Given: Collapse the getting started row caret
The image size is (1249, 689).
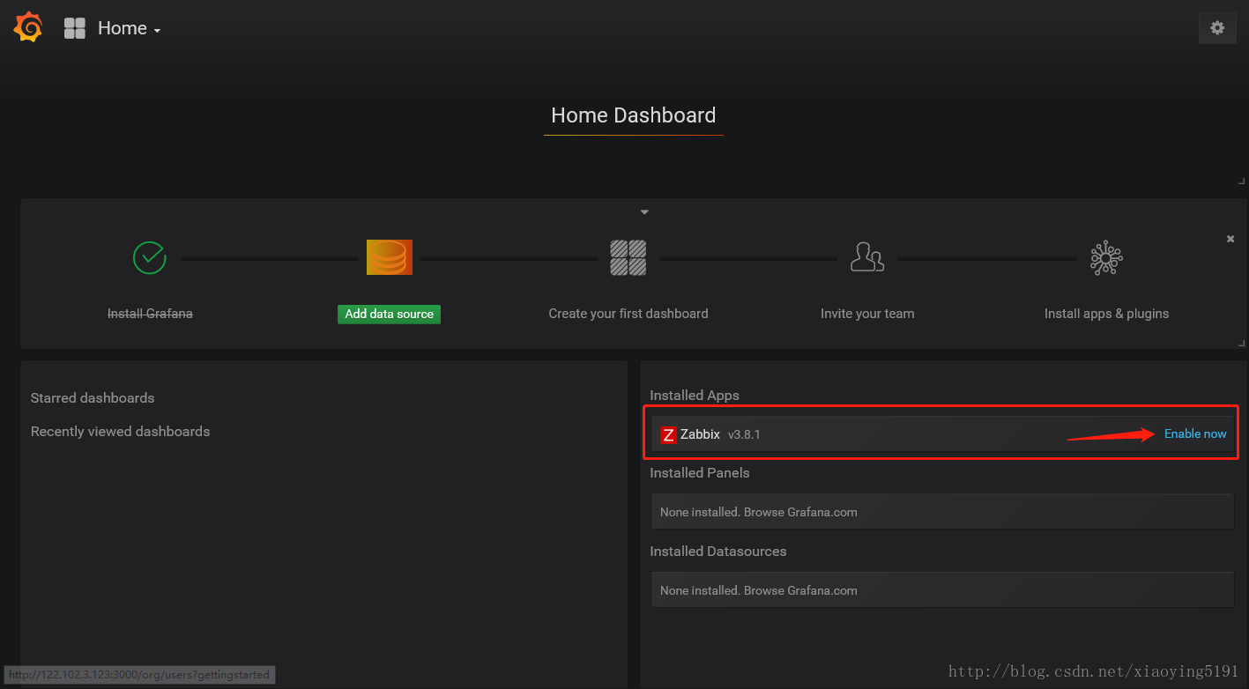Looking at the screenshot, I should point(644,212).
